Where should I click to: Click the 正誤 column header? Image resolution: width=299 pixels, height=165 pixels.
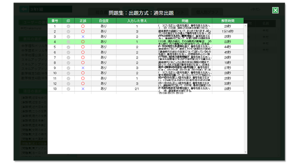[x=83, y=21]
